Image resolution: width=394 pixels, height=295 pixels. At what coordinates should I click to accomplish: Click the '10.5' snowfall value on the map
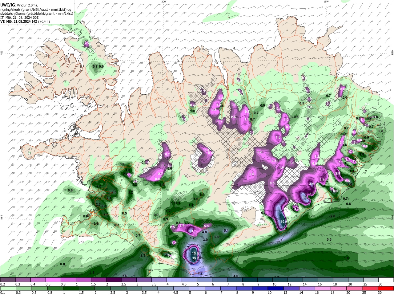[x=284, y=221]
